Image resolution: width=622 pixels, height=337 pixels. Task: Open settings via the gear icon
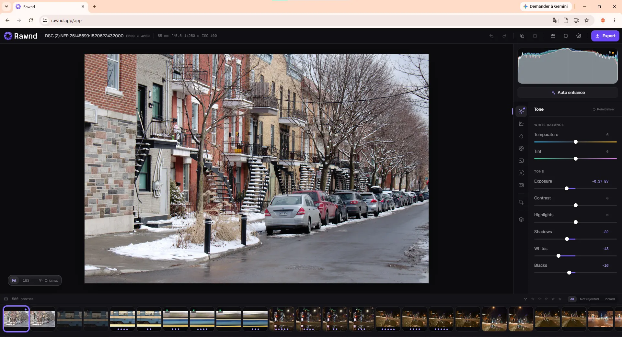point(579,36)
